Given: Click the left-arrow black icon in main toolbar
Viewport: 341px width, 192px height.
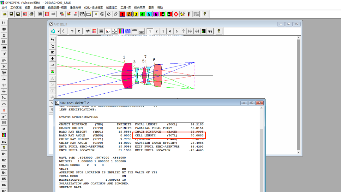Looking at the screenshot, I should pos(169,14).
